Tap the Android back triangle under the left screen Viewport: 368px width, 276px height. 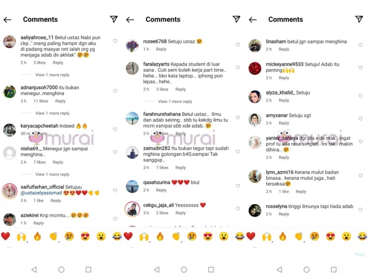[34, 269]
